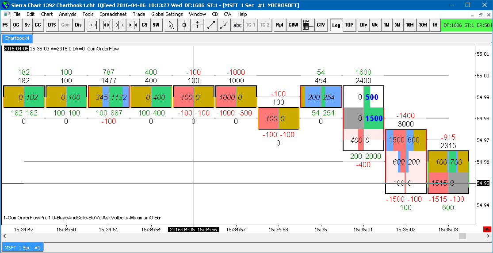This screenshot has height=253, width=493.
Task: Select the three-point line drawing tool
Action: (224, 25)
